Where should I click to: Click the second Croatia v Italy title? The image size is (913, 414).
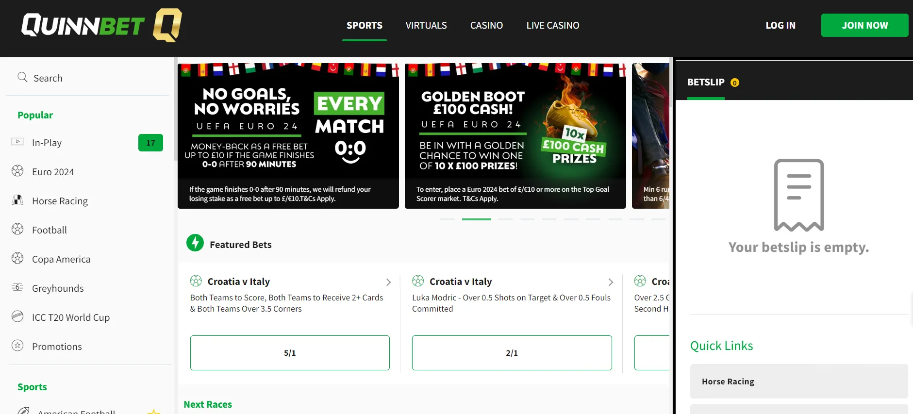461,282
